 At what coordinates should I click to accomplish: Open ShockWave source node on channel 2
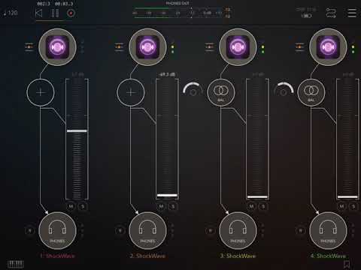click(147, 47)
